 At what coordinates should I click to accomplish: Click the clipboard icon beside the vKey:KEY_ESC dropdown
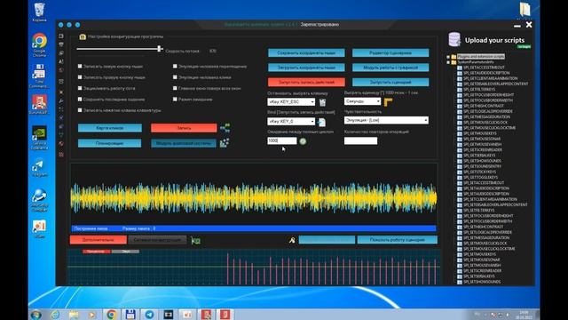point(322,103)
